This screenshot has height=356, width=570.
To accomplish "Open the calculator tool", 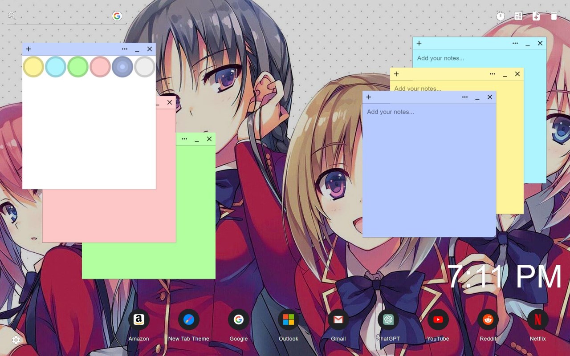I will (518, 16).
